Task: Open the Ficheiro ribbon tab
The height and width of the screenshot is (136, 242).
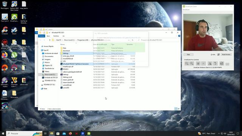Action: point(42,36)
